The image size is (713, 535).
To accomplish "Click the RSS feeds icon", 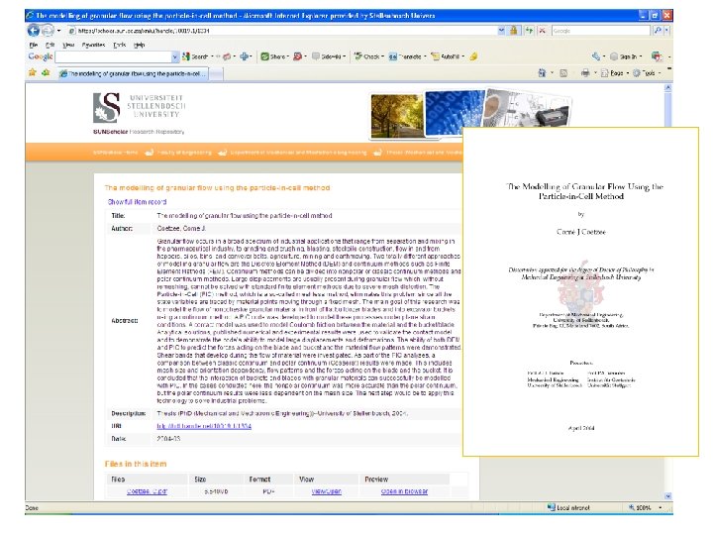I will pyautogui.click(x=563, y=72).
